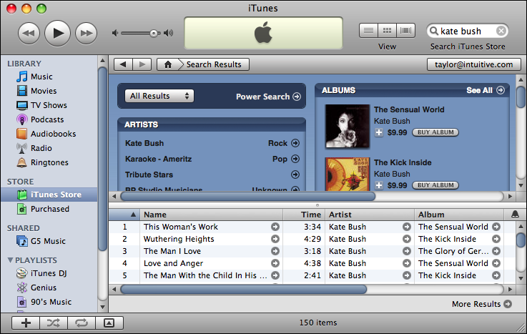Go to the iTunes Store home
Viewport: 527px width, 334px height.
[x=168, y=64]
